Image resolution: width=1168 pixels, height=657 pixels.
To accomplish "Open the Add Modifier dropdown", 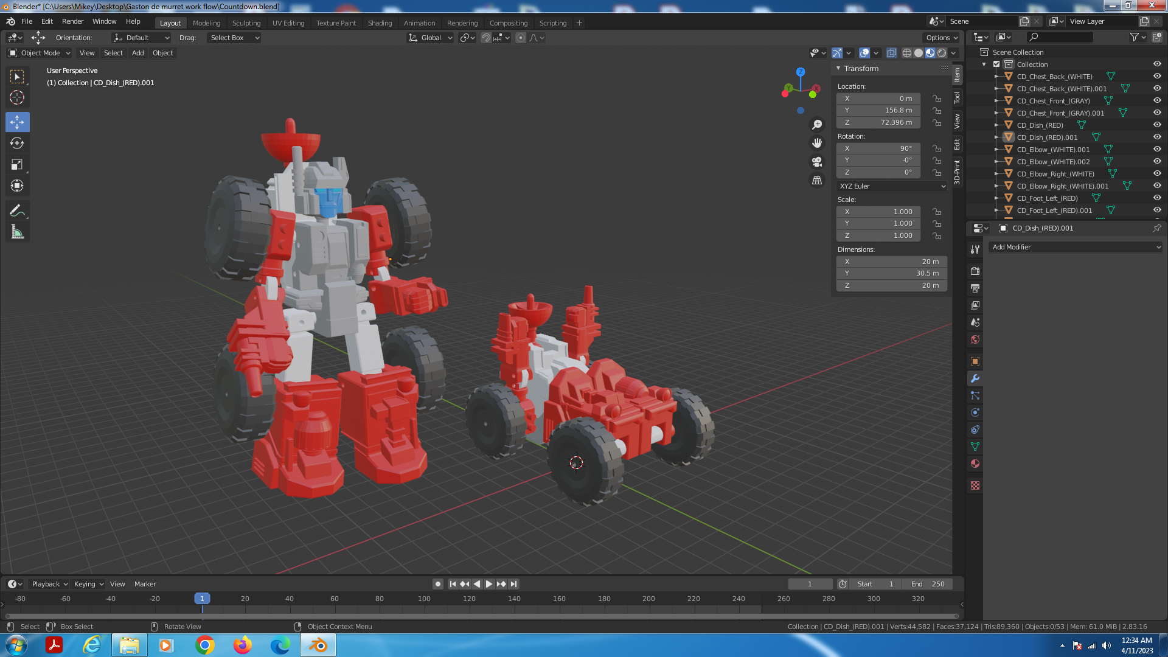I will [x=1076, y=247].
